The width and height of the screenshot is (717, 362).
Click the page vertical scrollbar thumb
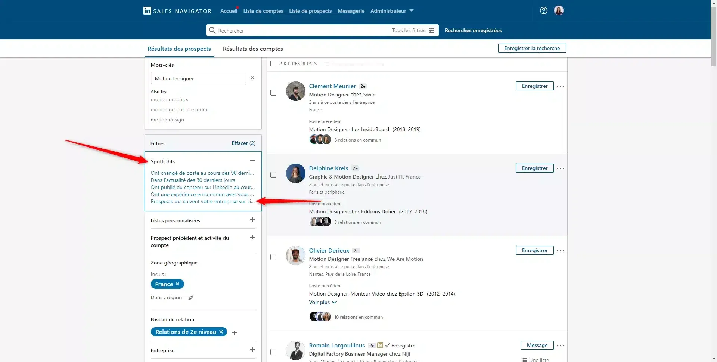[714, 37]
